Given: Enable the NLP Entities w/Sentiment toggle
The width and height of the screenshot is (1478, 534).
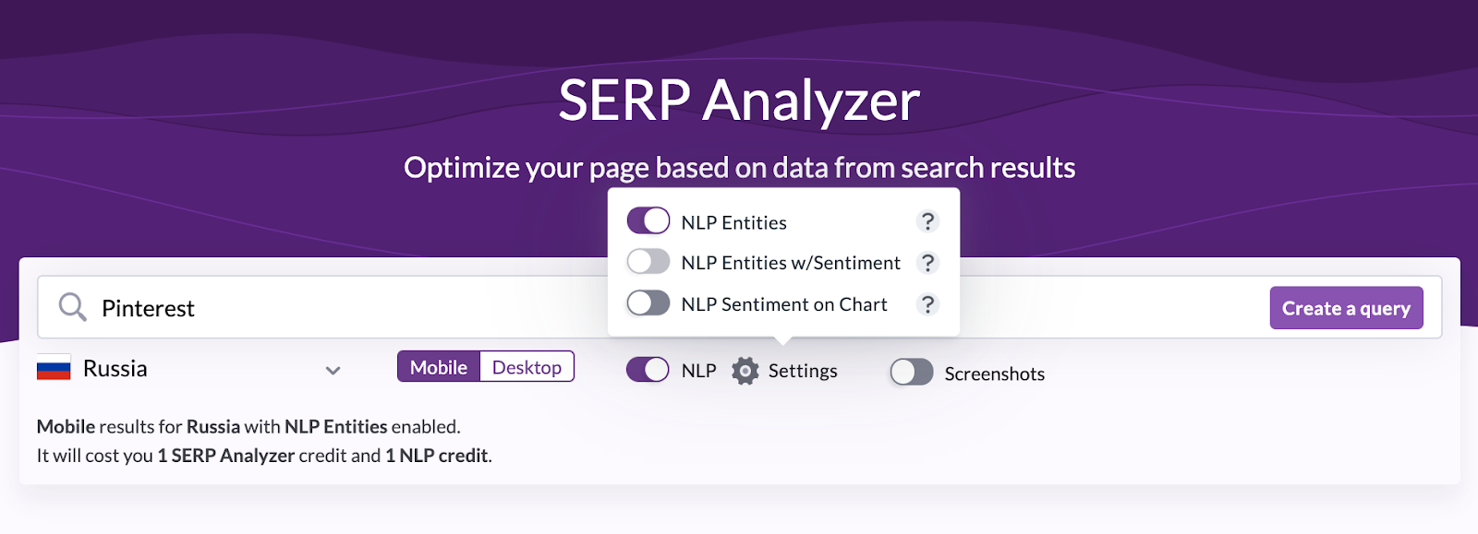Looking at the screenshot, I should click(648, 262).
